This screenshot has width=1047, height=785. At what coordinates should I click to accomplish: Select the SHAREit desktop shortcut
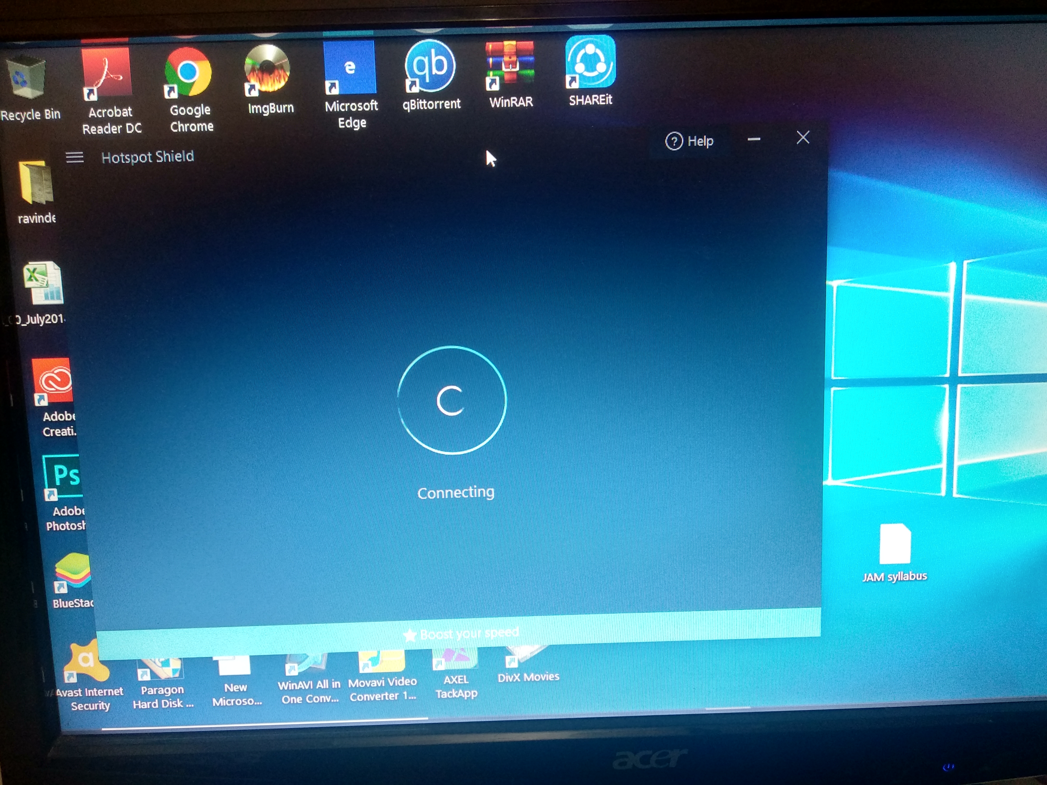click(x=590, y=71)
